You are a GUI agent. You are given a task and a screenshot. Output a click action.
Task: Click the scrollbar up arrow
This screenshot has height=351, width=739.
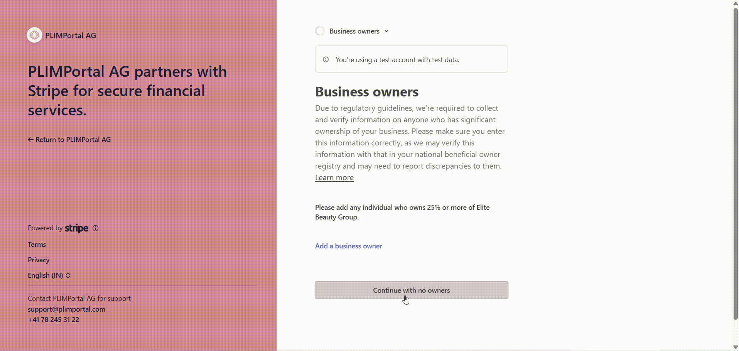(x=736, y=3)
